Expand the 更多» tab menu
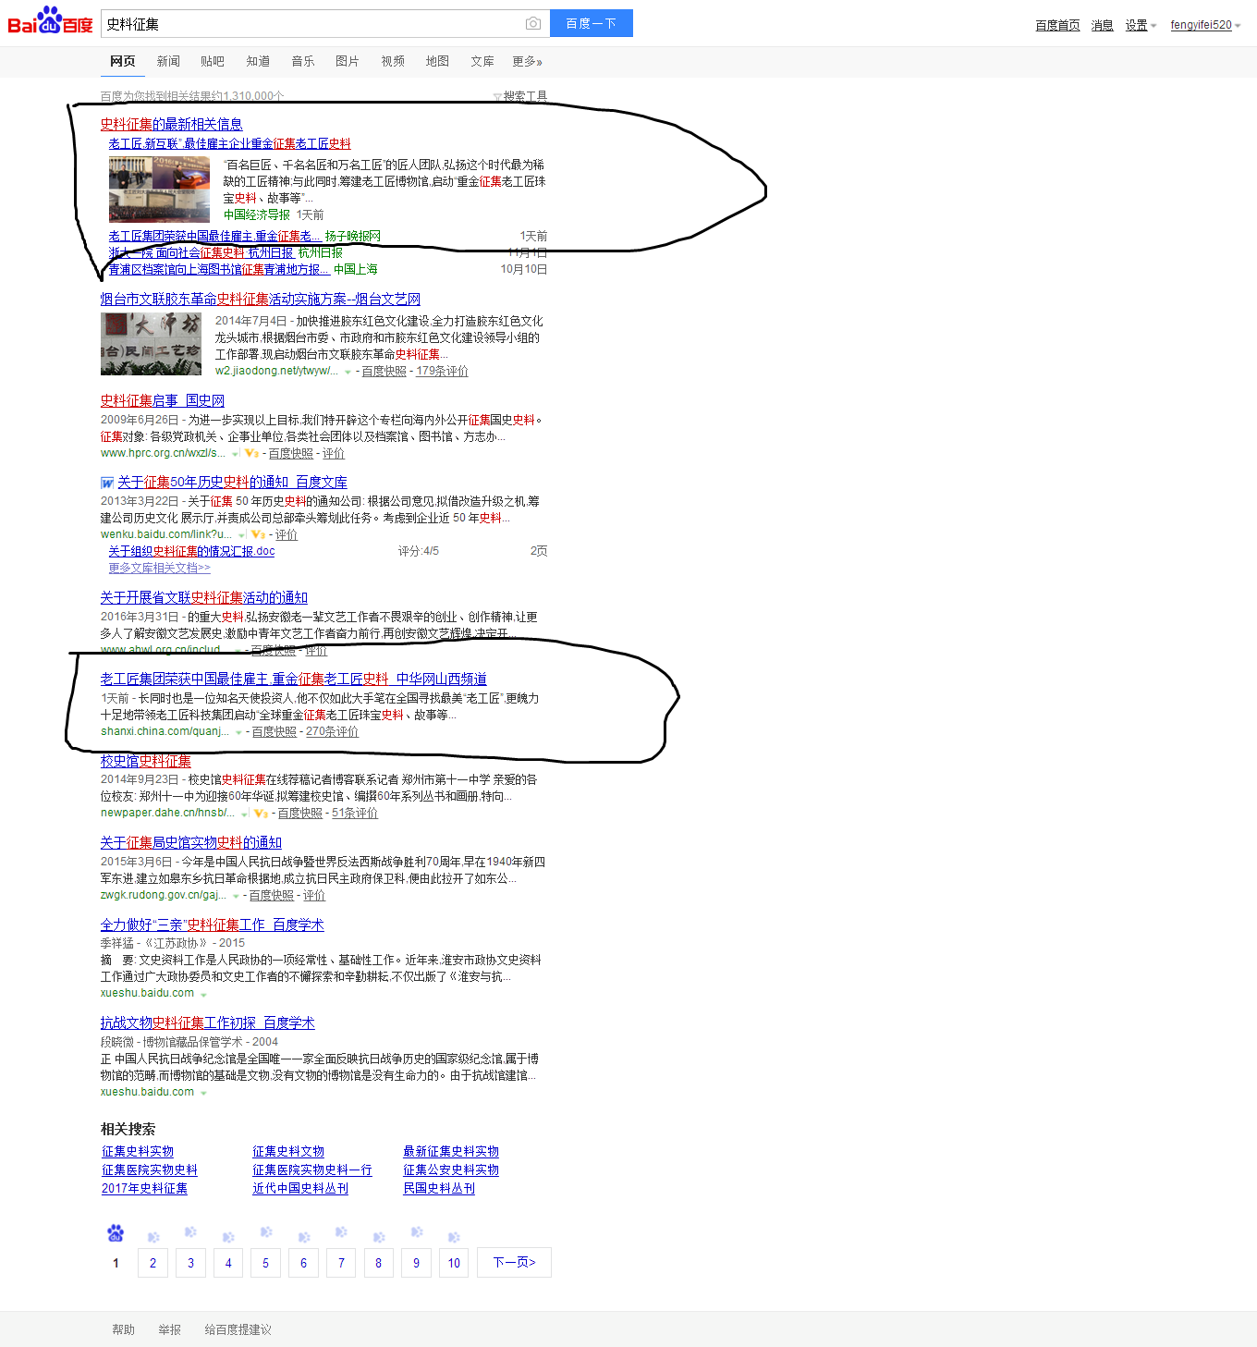This screenshot has width=1257, height=1347. (x=527, y=61)
